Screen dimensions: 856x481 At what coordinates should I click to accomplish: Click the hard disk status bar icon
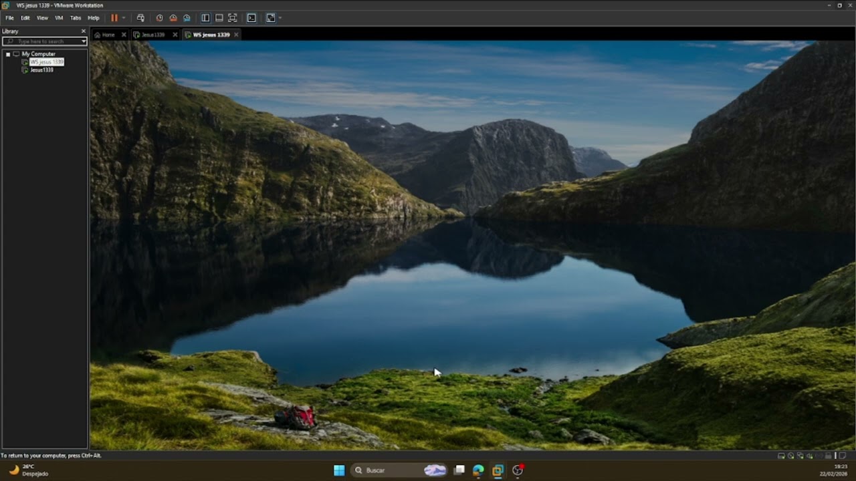click(781, 456)
